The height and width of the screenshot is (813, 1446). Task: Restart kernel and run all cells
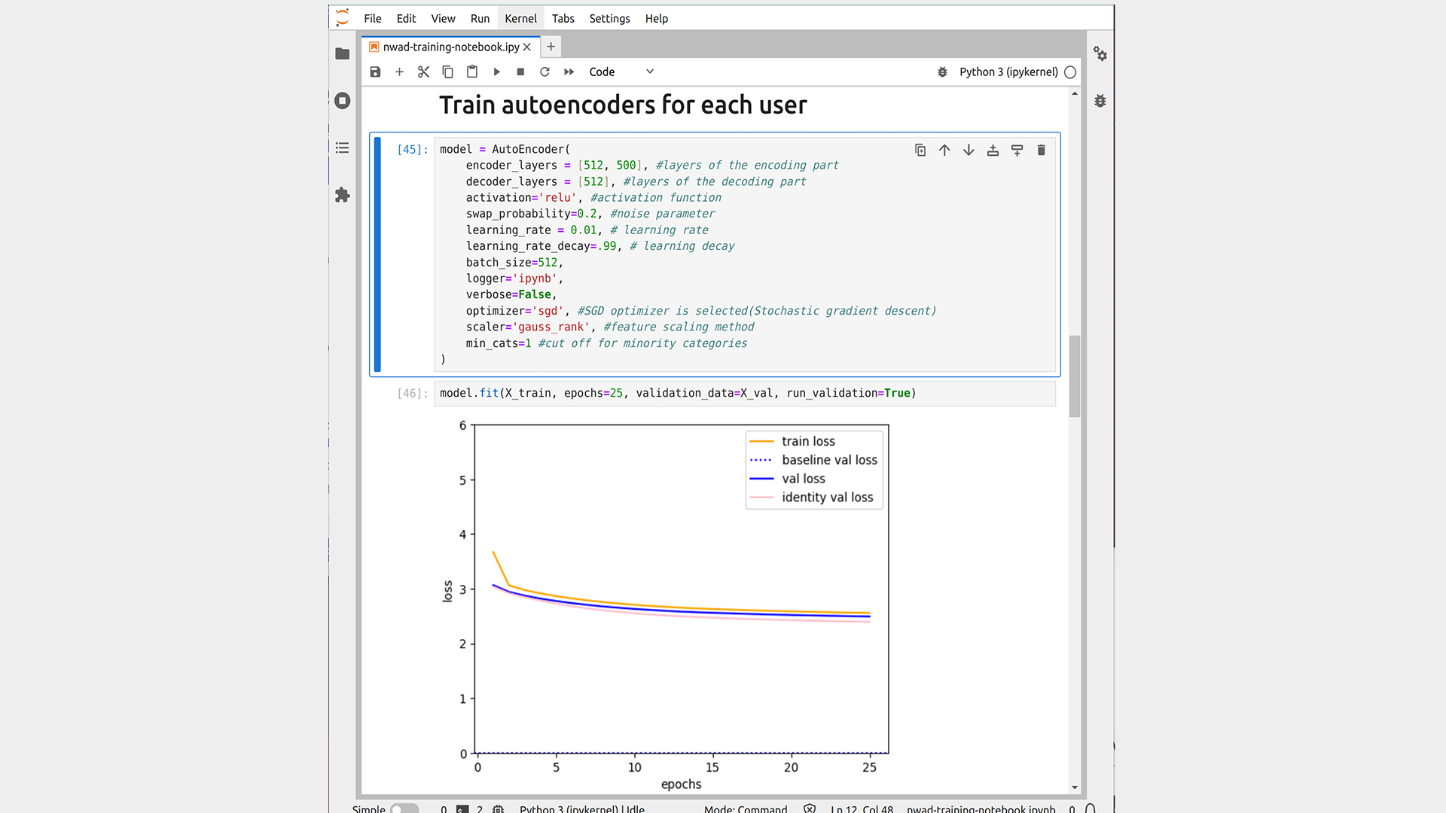pyautogui.click(x=569, y=72)
